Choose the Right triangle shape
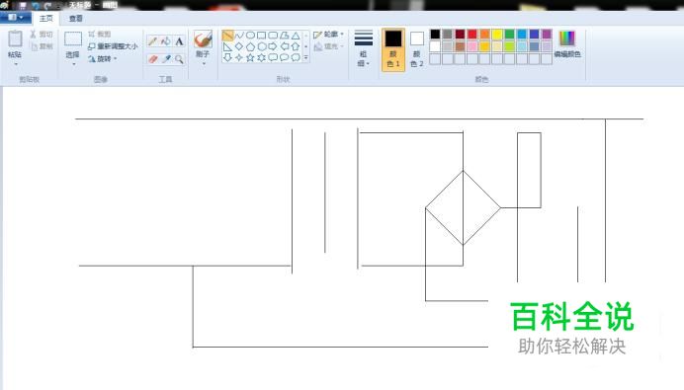 pyautogui.click(x=227, y=46)
